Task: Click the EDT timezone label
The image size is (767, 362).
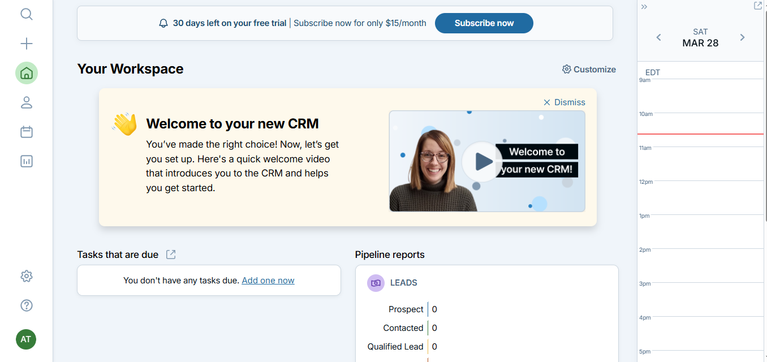Action: click(x=653, y=72)
